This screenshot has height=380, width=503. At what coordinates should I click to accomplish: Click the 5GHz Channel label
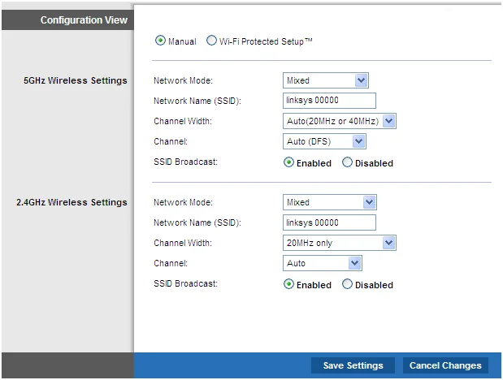pyautogui.click(x=171, y=141)
